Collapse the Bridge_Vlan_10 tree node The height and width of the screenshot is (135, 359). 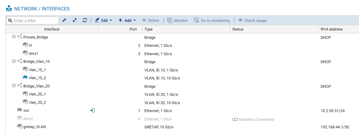[14, 61]
